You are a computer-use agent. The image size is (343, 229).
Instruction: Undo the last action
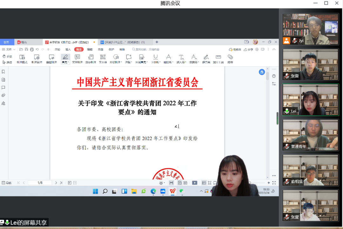tap(37, 50)
